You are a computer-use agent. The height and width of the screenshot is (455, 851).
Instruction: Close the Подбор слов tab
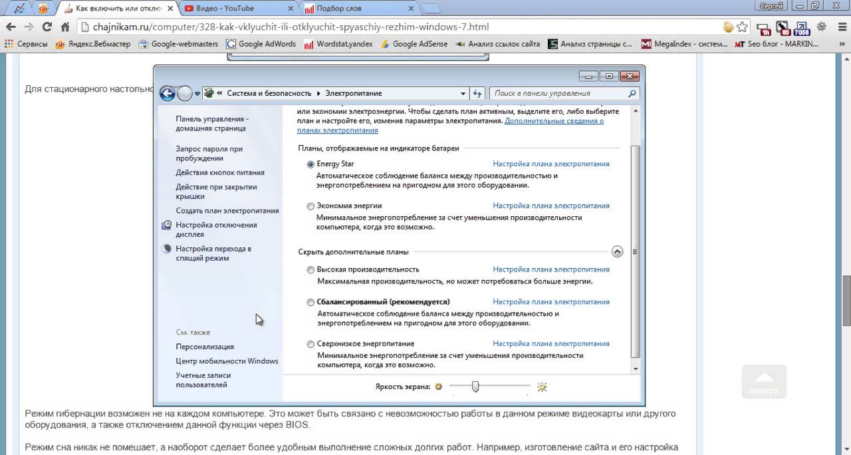(x=411, y=9)
